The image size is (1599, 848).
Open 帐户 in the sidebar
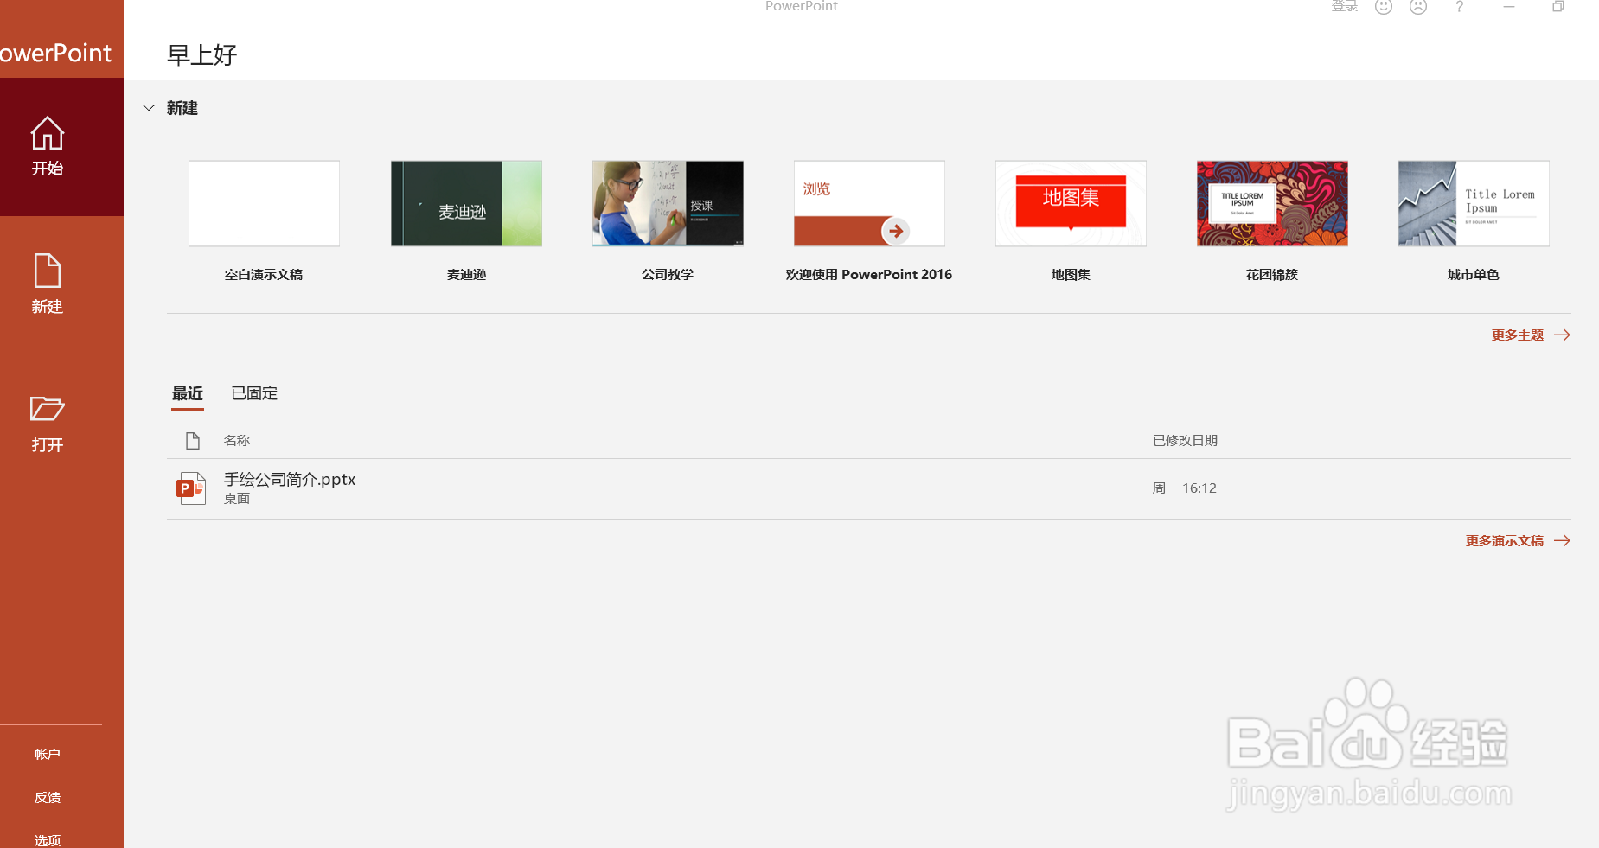[x=48, y=754]
